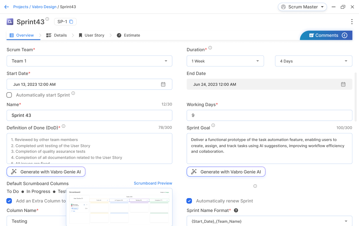Open the Start Date calendar picker
This screenshot has height=226, width=359.
[163, 84]
